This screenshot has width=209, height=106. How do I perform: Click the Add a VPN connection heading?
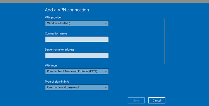pos(67,10)
